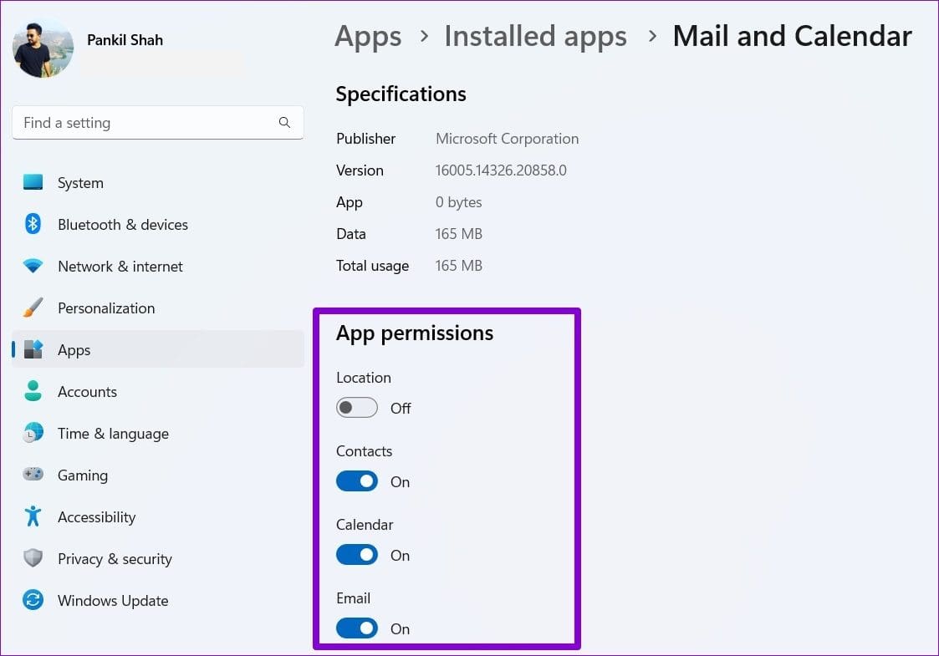
Task: Focus the Find a setting search box
Action: coord(157,123)
